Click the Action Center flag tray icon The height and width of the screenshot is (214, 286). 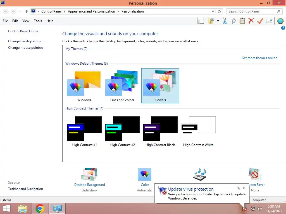[244, 209]
